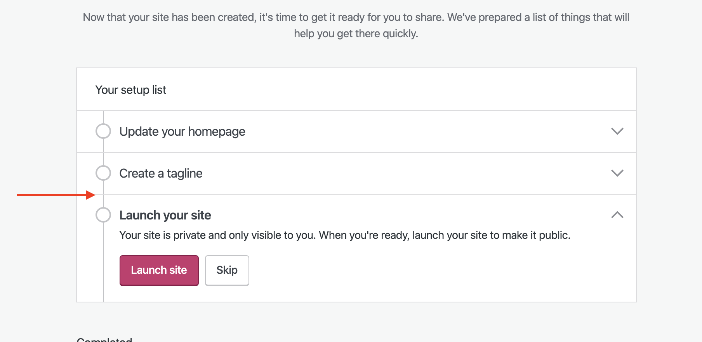The image size is (702, 342).
Task: Click the Launch site button
Action: coord(159,270)
